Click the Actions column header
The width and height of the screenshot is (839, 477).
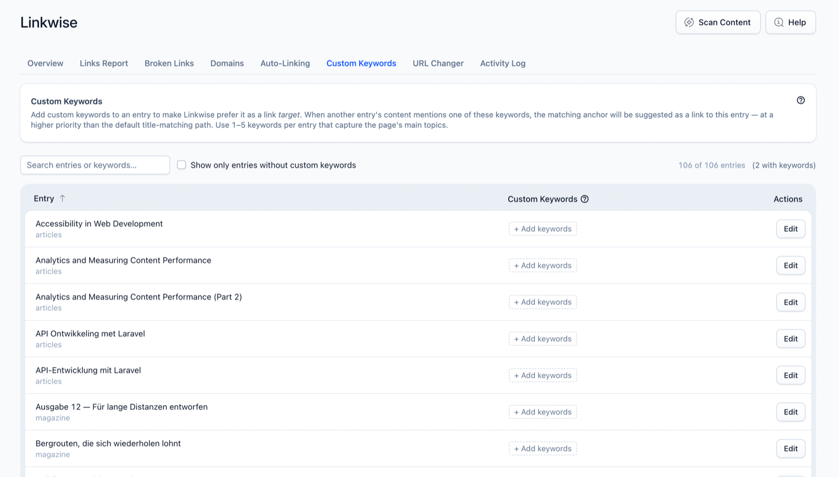[788, 199]
